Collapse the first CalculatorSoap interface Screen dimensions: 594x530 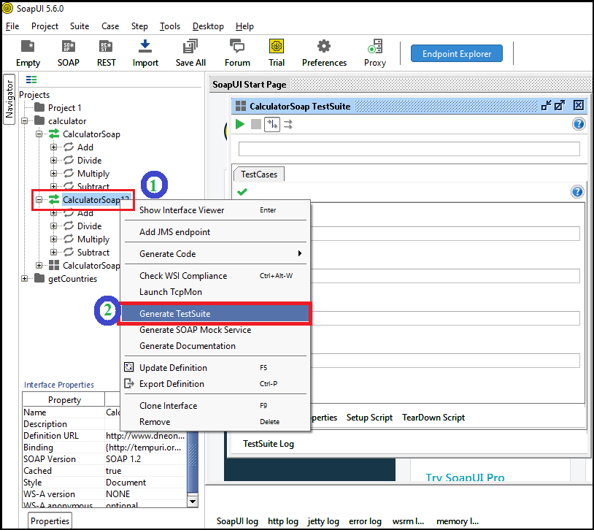click(x=39, y=134)
